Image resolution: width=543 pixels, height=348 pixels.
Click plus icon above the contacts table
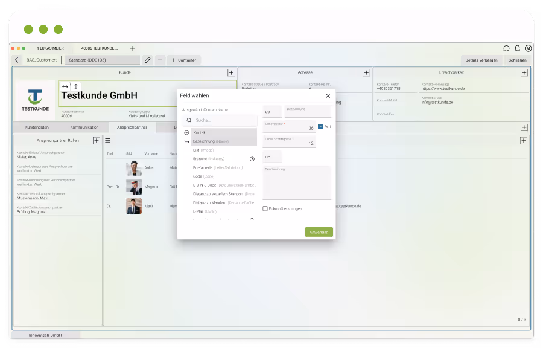click(524, 141)
